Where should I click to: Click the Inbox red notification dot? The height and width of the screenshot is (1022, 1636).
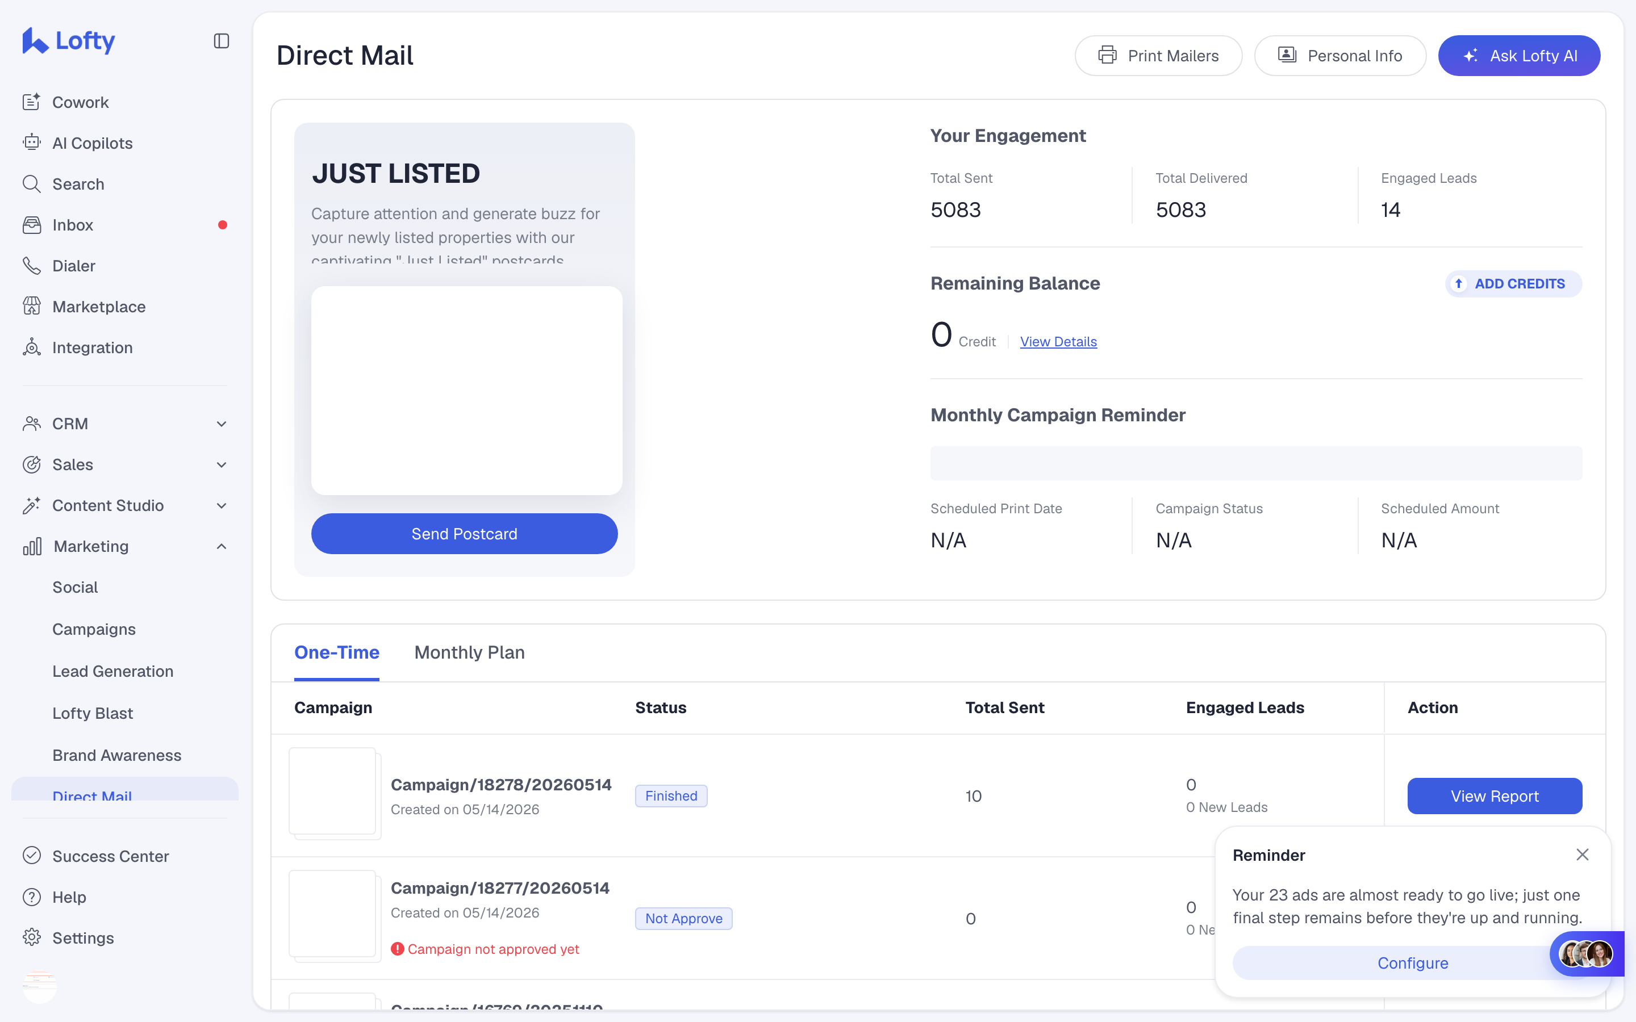(223, 225)
